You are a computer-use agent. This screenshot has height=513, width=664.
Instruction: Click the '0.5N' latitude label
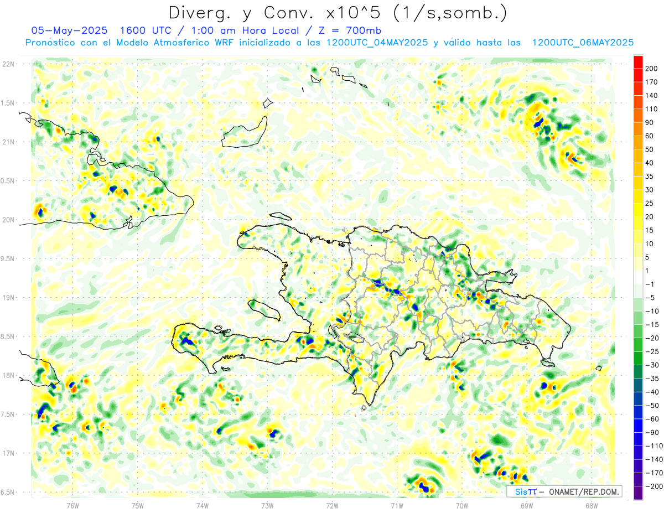click(x=7, y=181)
